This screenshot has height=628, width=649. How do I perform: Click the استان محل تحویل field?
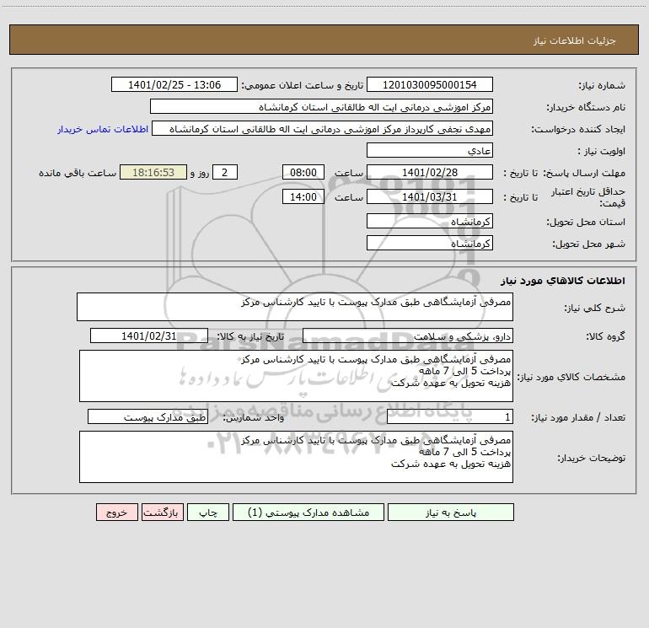click(430, 221)
